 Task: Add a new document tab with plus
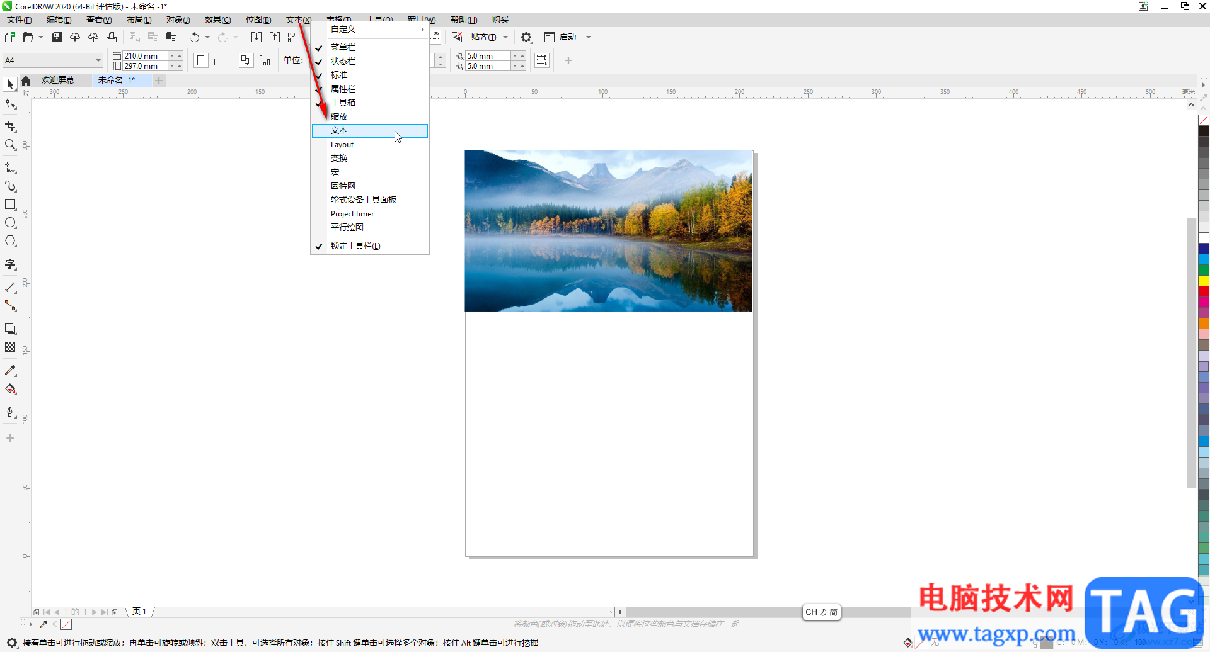(x=159, y=80)
